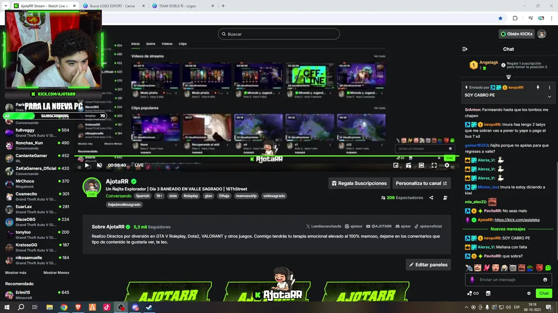Viewport: 558px width, 313px height.
Task: Open ajotarrofficial TikTok link
Action: 428,226
